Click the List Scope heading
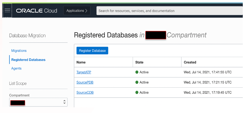 tap(18, 83)
